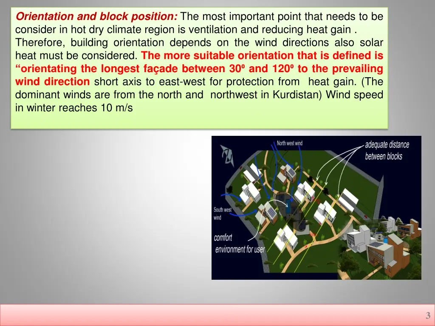Click the "adequate distance between blocks" annotation
Image resolution: width=435 pixels, height=326 pixels.
tap(387, 150)
